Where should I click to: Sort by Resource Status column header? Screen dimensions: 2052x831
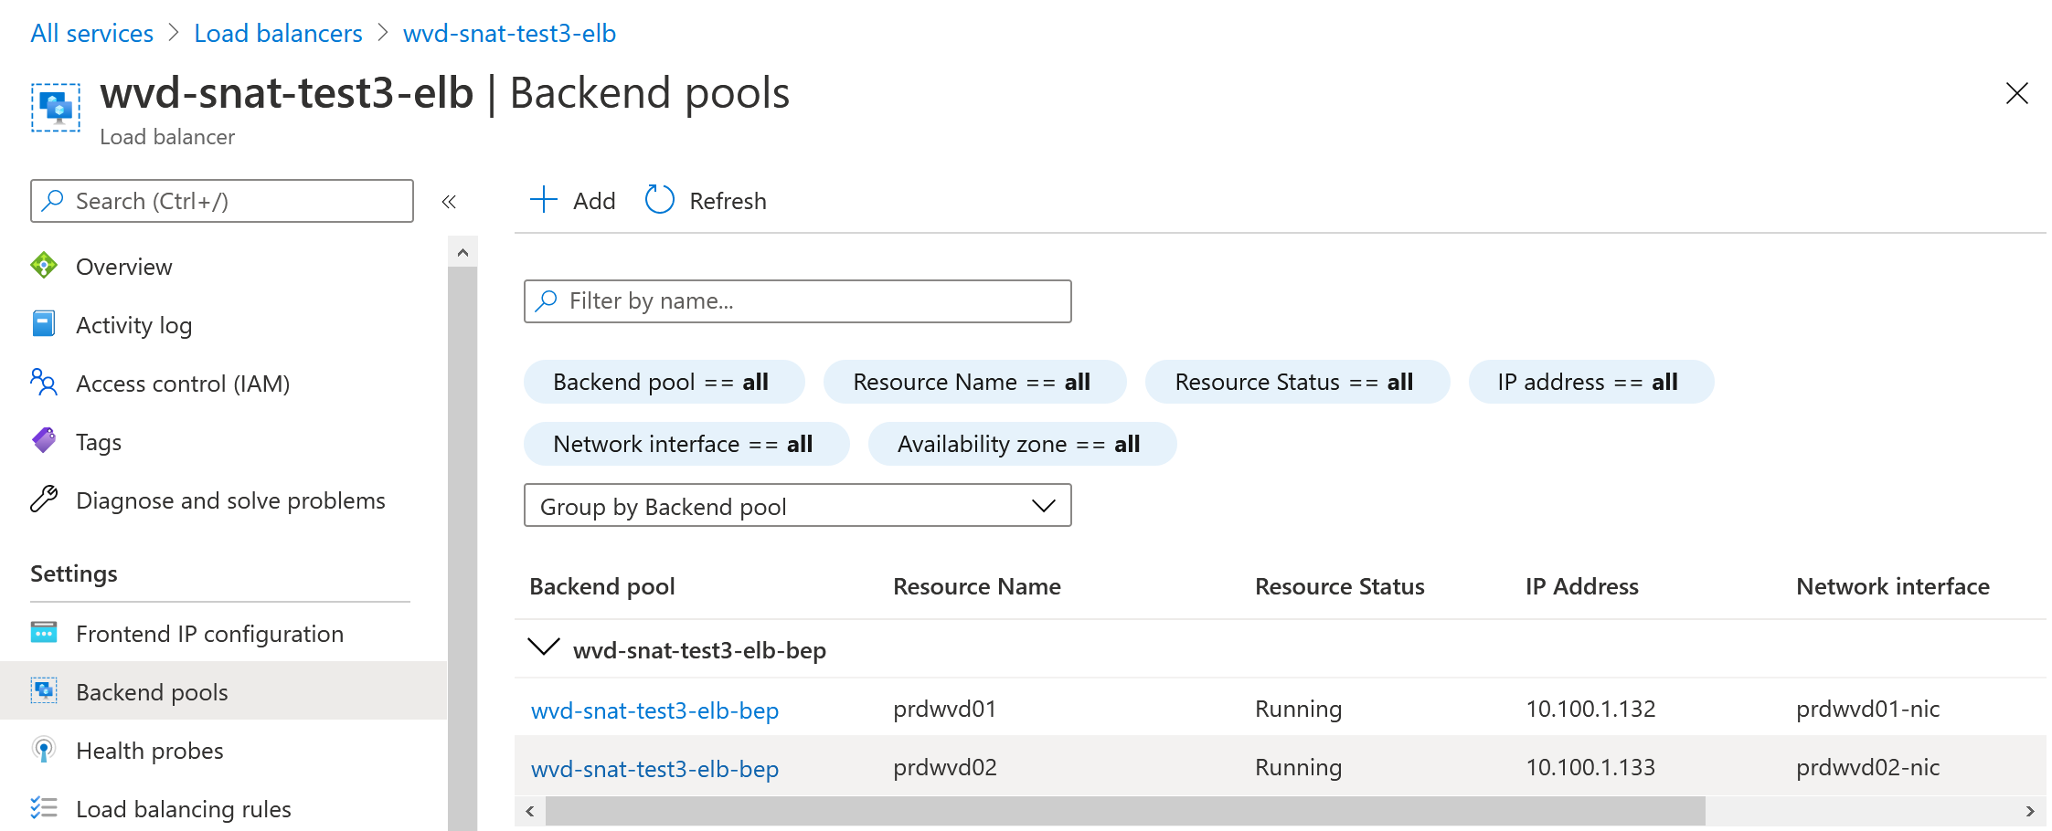(x=1340, y=586)
